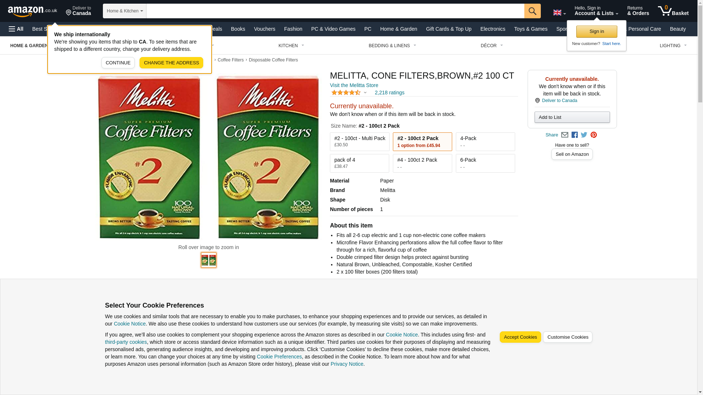
Task: Share the product on Twitter
Action: [x=584, y=135]
